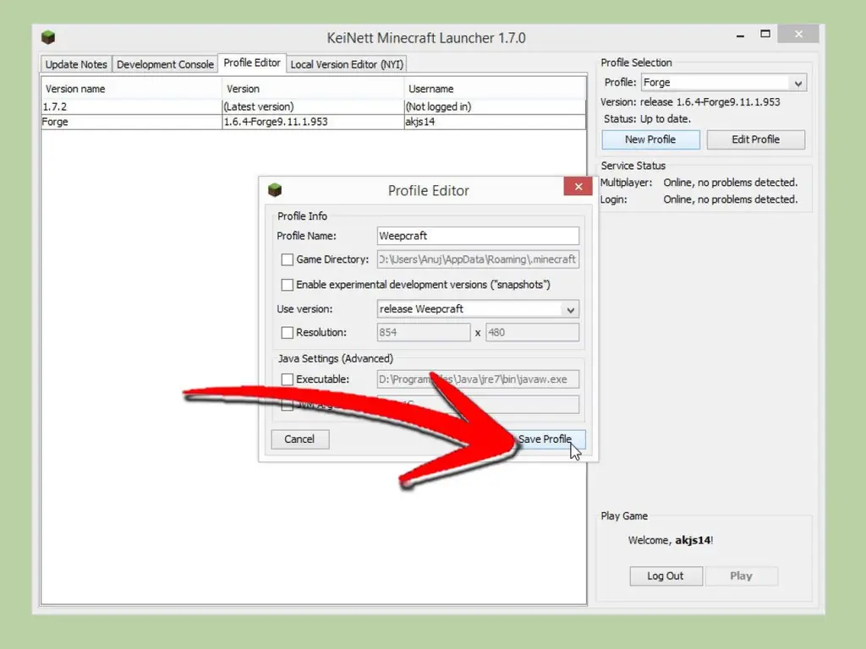Enable the Game Directory checkbox
Viewport: 866px width, 649px height.
288,259
